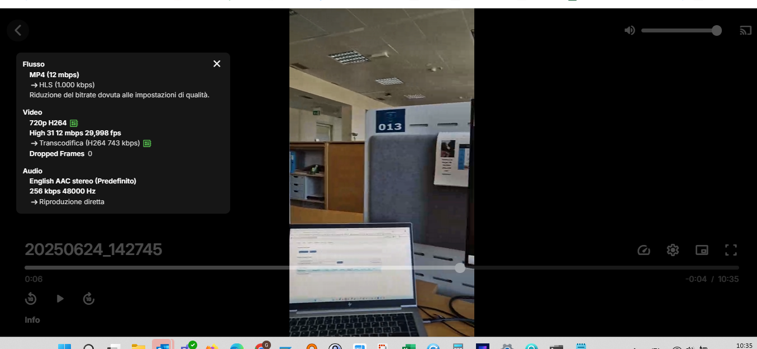Skip forward 10 seconds

coord(89,299)
